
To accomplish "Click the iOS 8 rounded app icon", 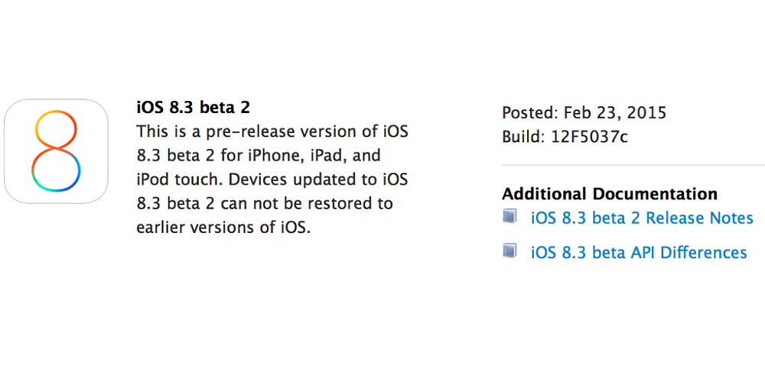I will [x=56, y=151].
